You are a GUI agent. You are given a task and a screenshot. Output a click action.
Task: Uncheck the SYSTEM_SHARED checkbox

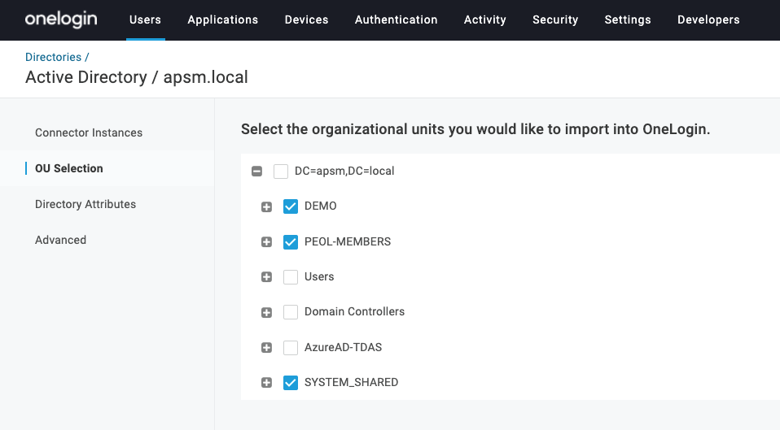291,382
